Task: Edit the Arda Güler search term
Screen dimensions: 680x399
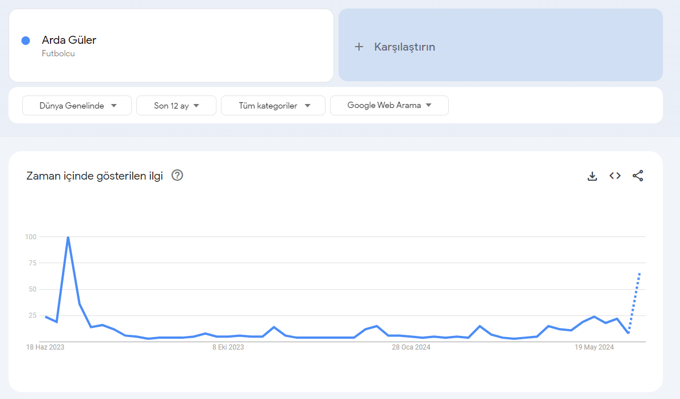Action: 69,40
